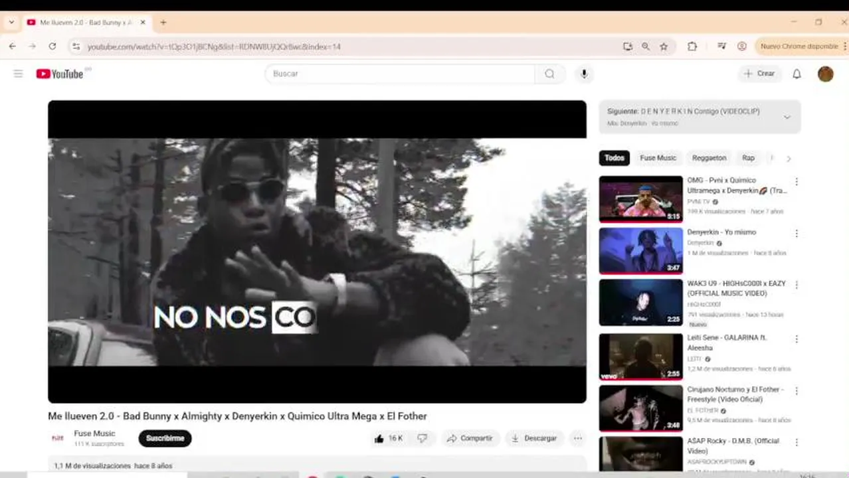
Task: Click the search magnifier button
Action: 549,74
